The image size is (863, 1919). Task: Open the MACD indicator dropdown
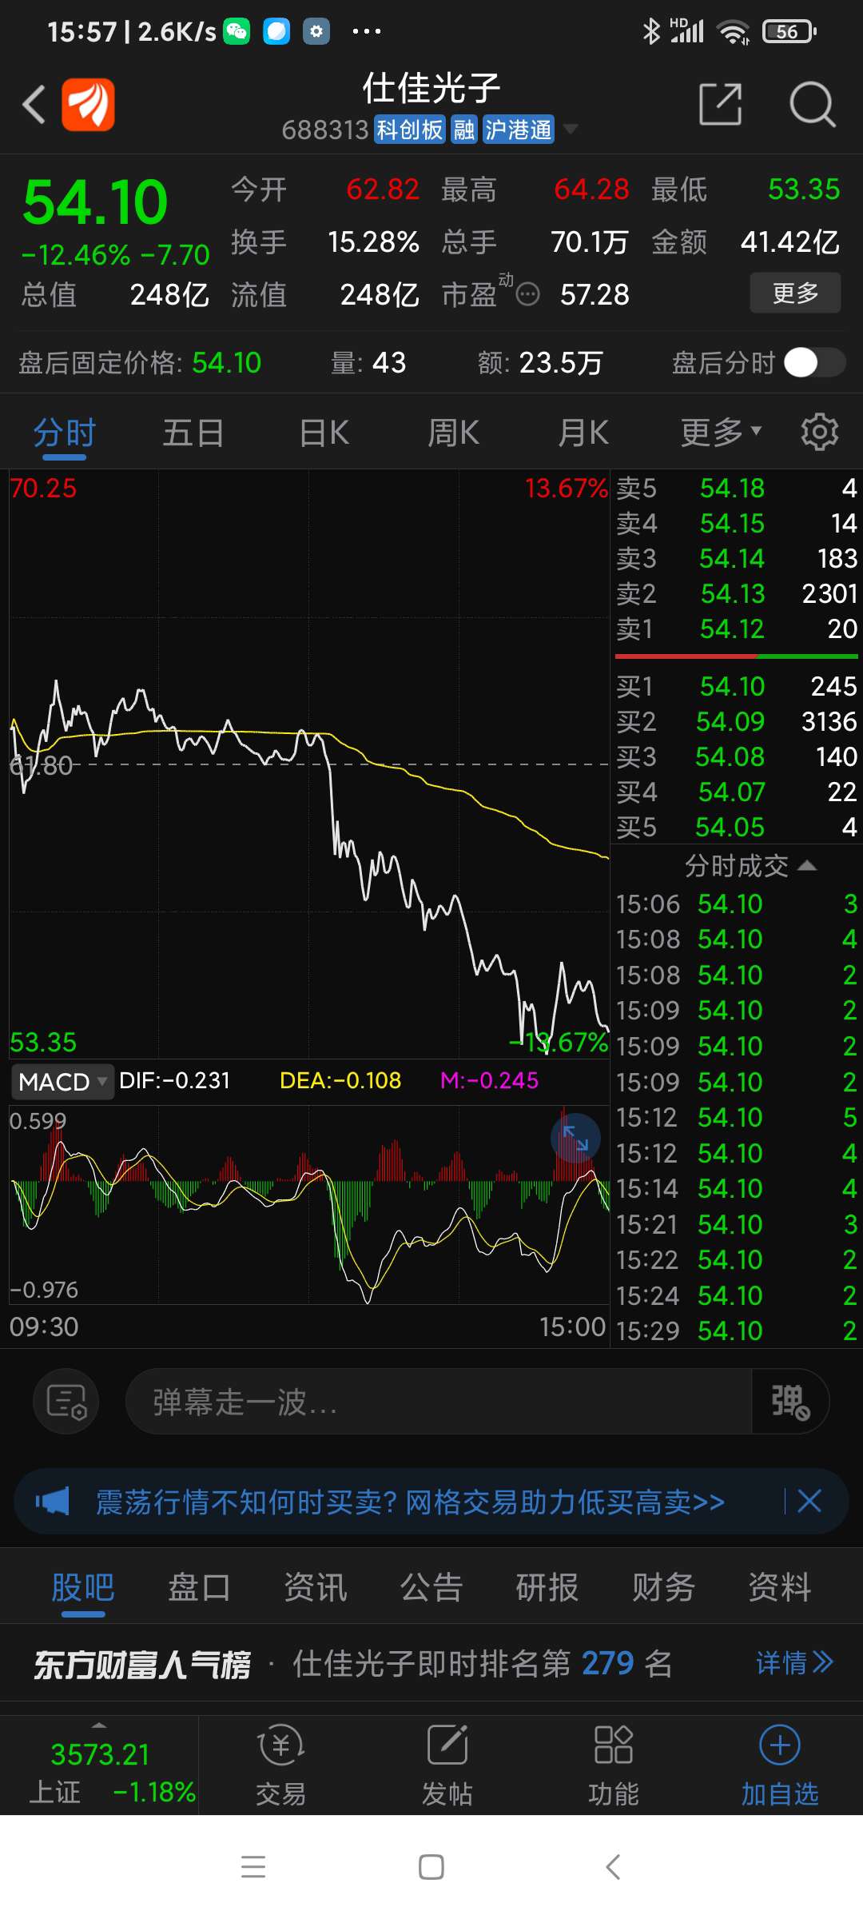[62, 1081]
